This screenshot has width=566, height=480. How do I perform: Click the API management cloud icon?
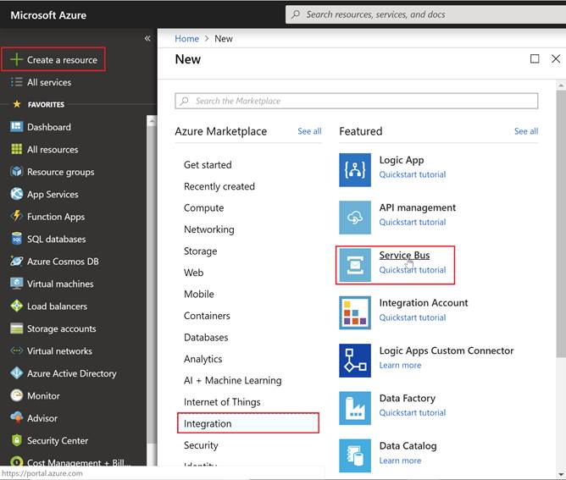click(x=355, y=218)
